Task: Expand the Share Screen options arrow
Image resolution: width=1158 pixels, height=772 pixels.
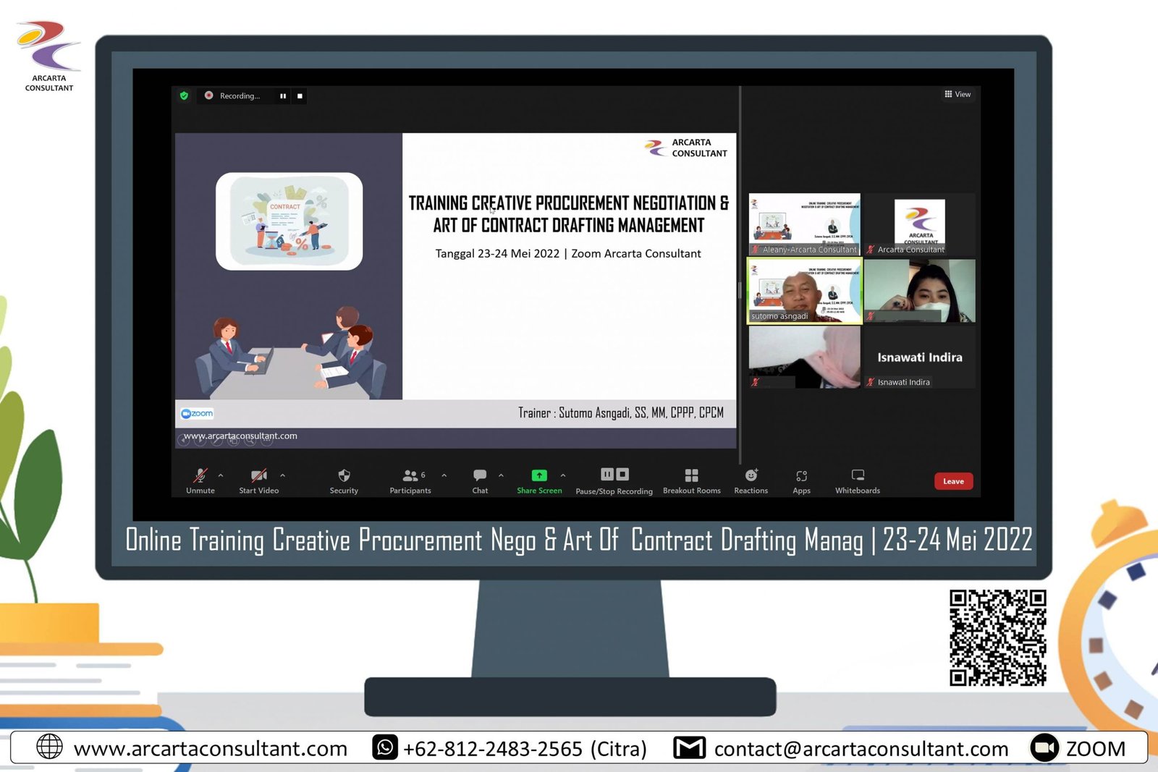Action: [x=563, y=475]
